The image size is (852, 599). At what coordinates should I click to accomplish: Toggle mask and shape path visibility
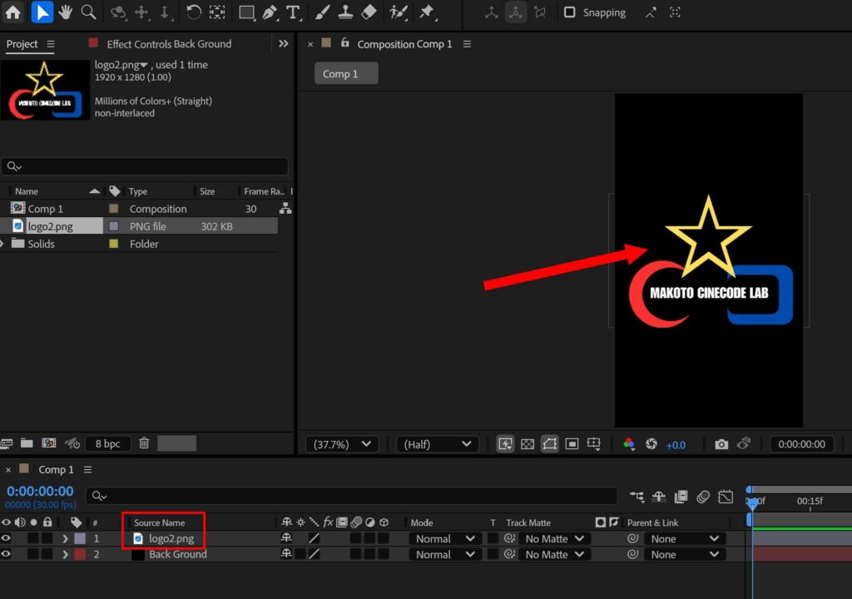coord(549,444)
